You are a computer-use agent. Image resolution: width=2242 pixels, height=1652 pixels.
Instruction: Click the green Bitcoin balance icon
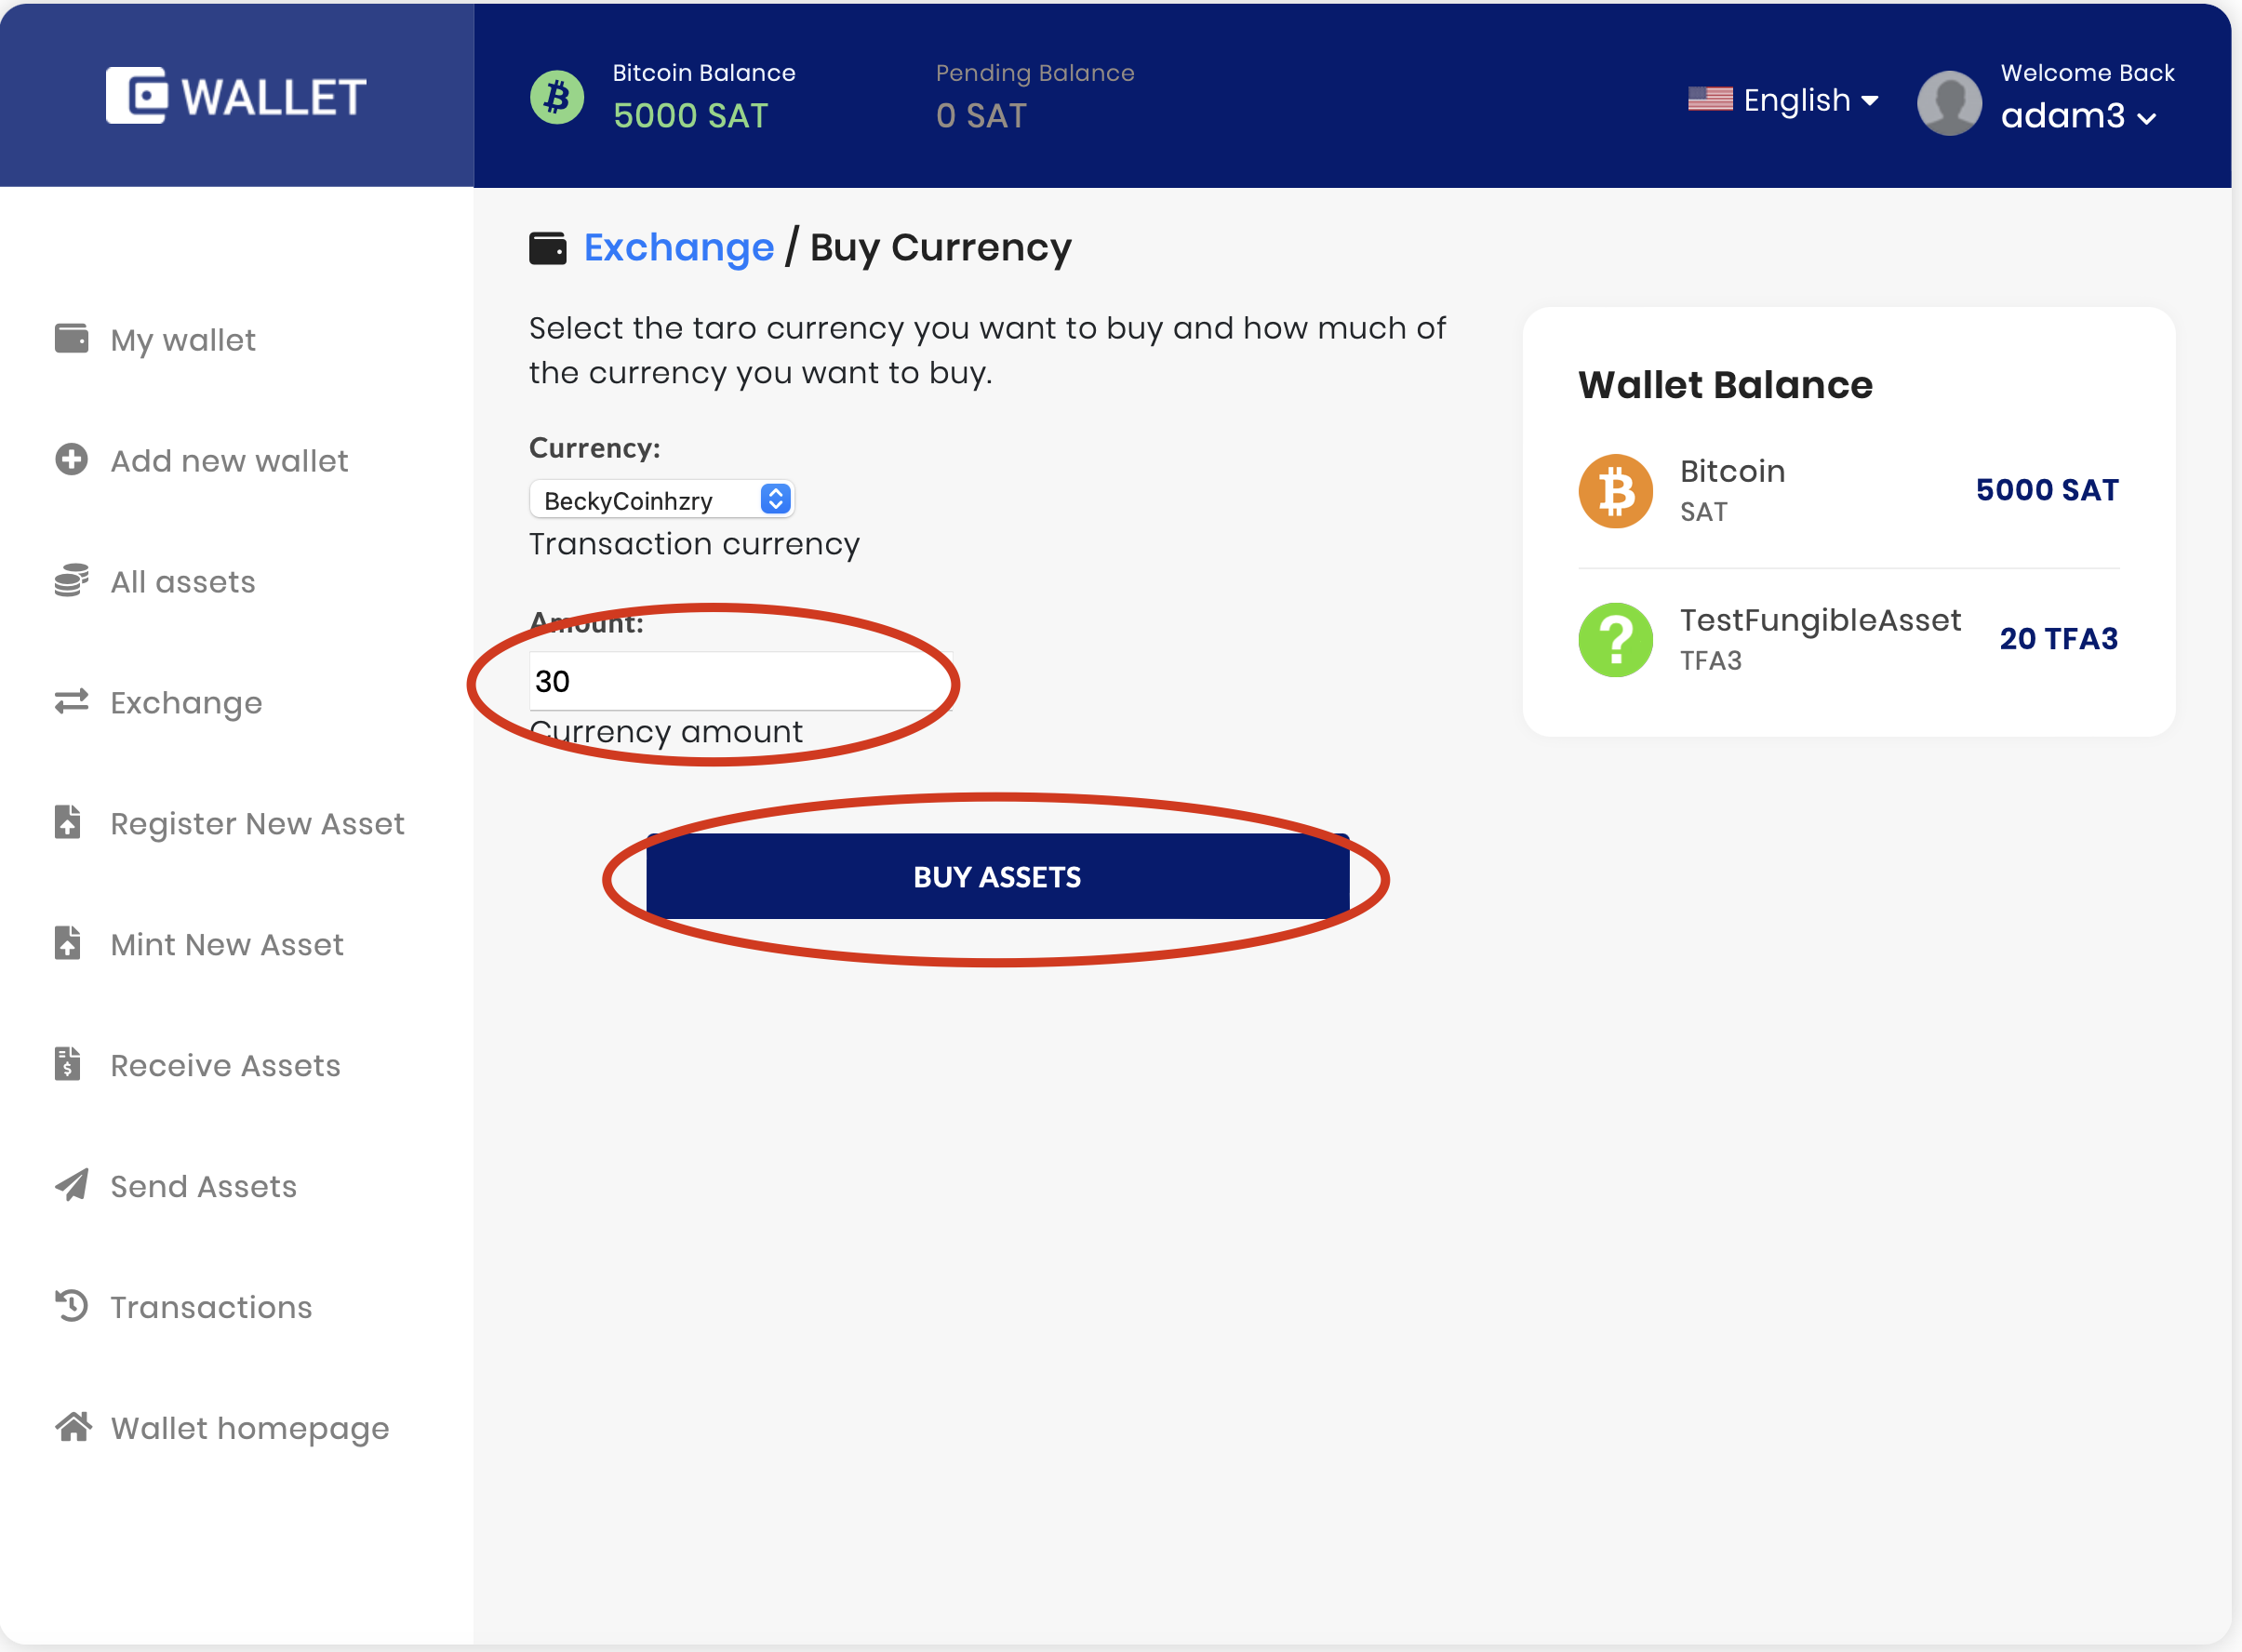coord(557,97)
